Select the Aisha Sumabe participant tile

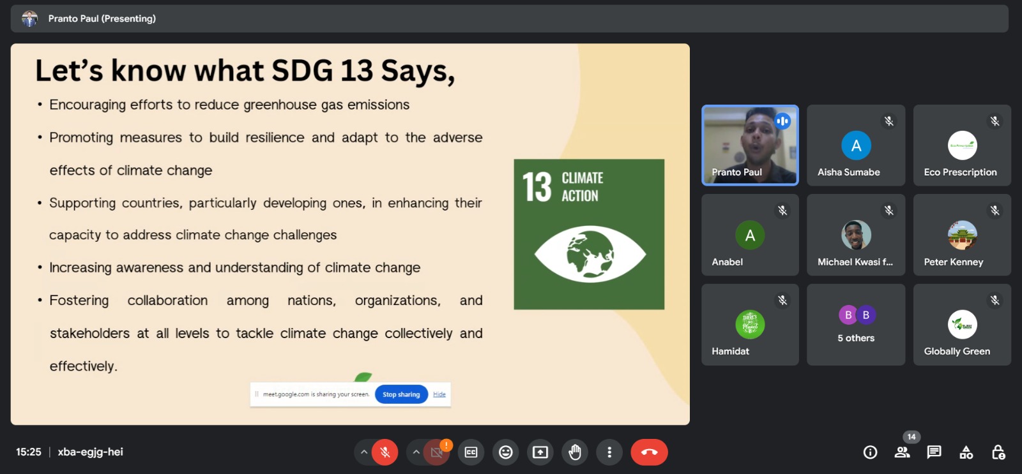[x=856, y=145]
